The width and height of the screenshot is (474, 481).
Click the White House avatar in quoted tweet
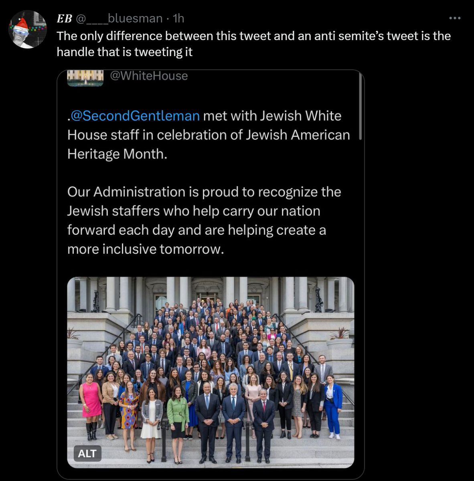click(x=85, y=77)
